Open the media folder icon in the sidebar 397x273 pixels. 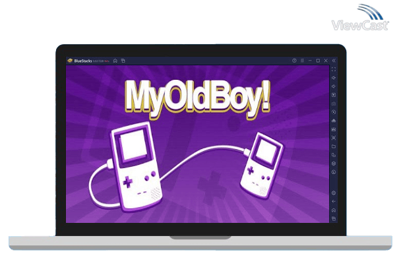[334, 146]
